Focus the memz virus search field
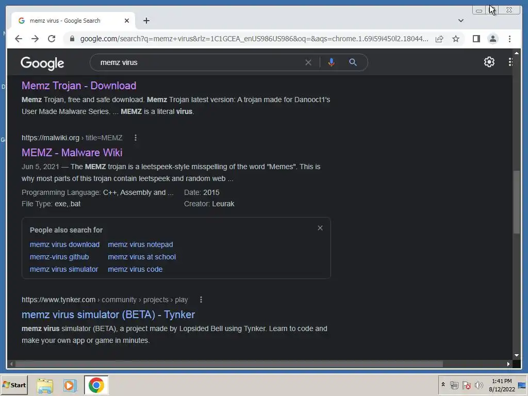The width and height of the screenshot is (528, 396). pyautogui.click(x=199, y=62)
